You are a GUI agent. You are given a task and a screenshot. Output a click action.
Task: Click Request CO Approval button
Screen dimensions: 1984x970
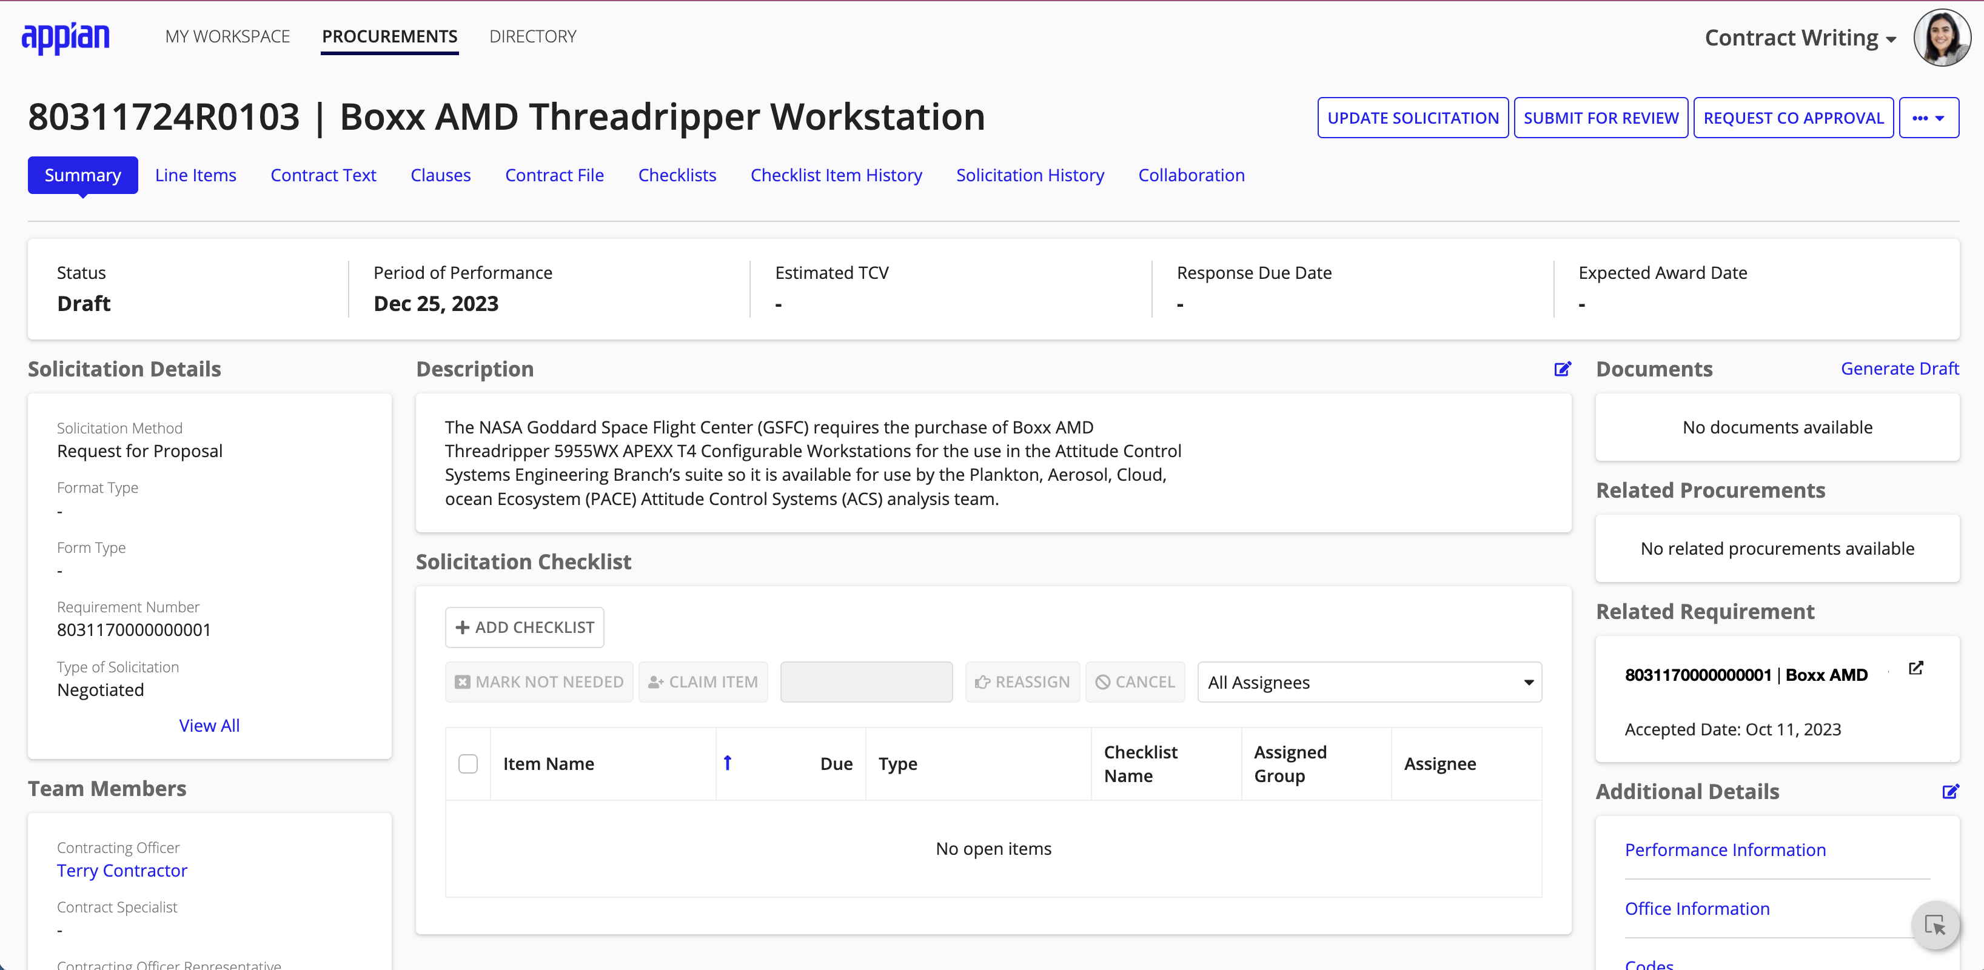pos(1794,118)
